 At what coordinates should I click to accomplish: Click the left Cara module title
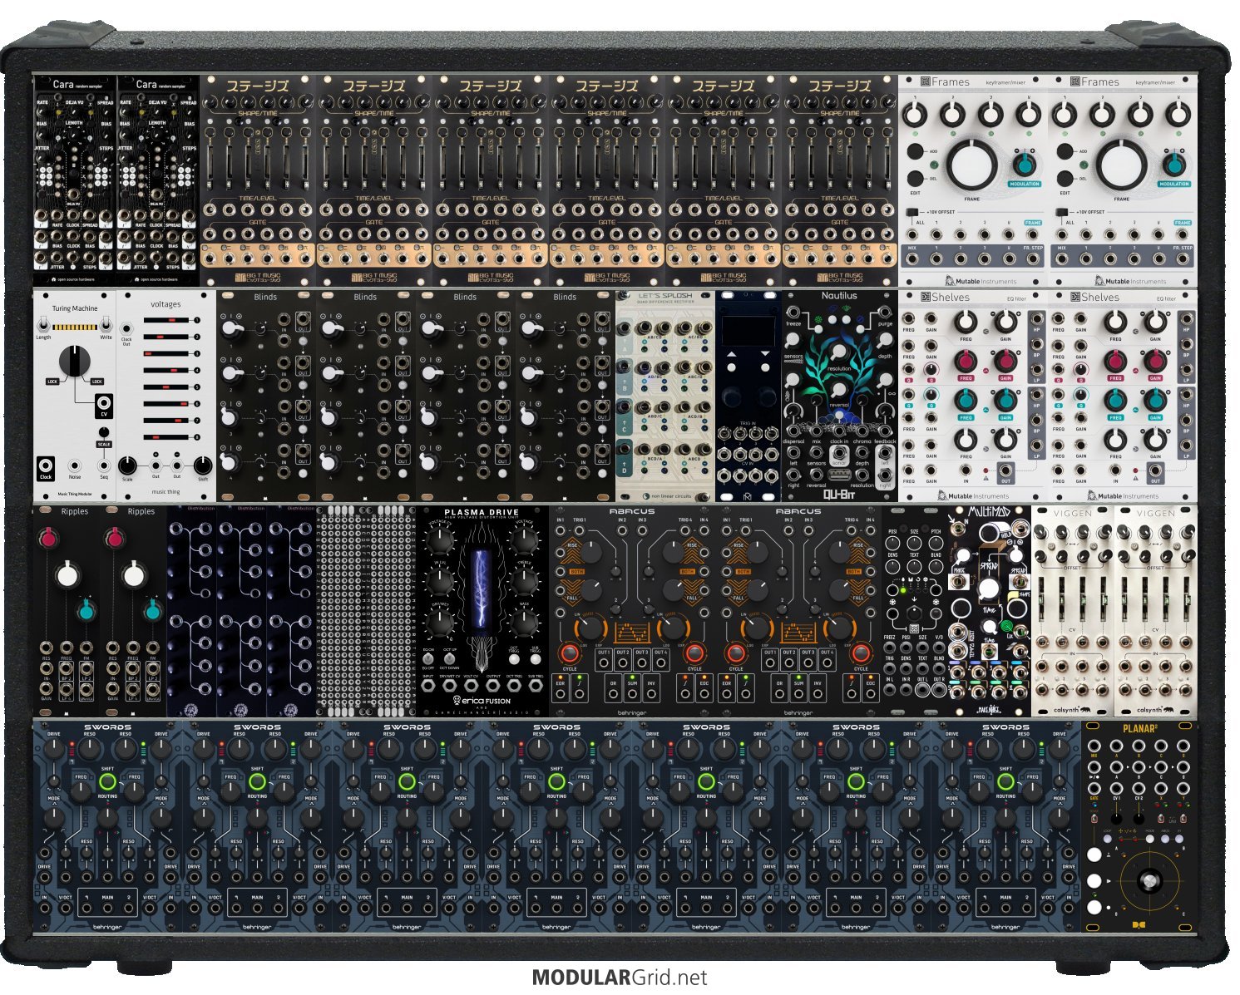63,84
